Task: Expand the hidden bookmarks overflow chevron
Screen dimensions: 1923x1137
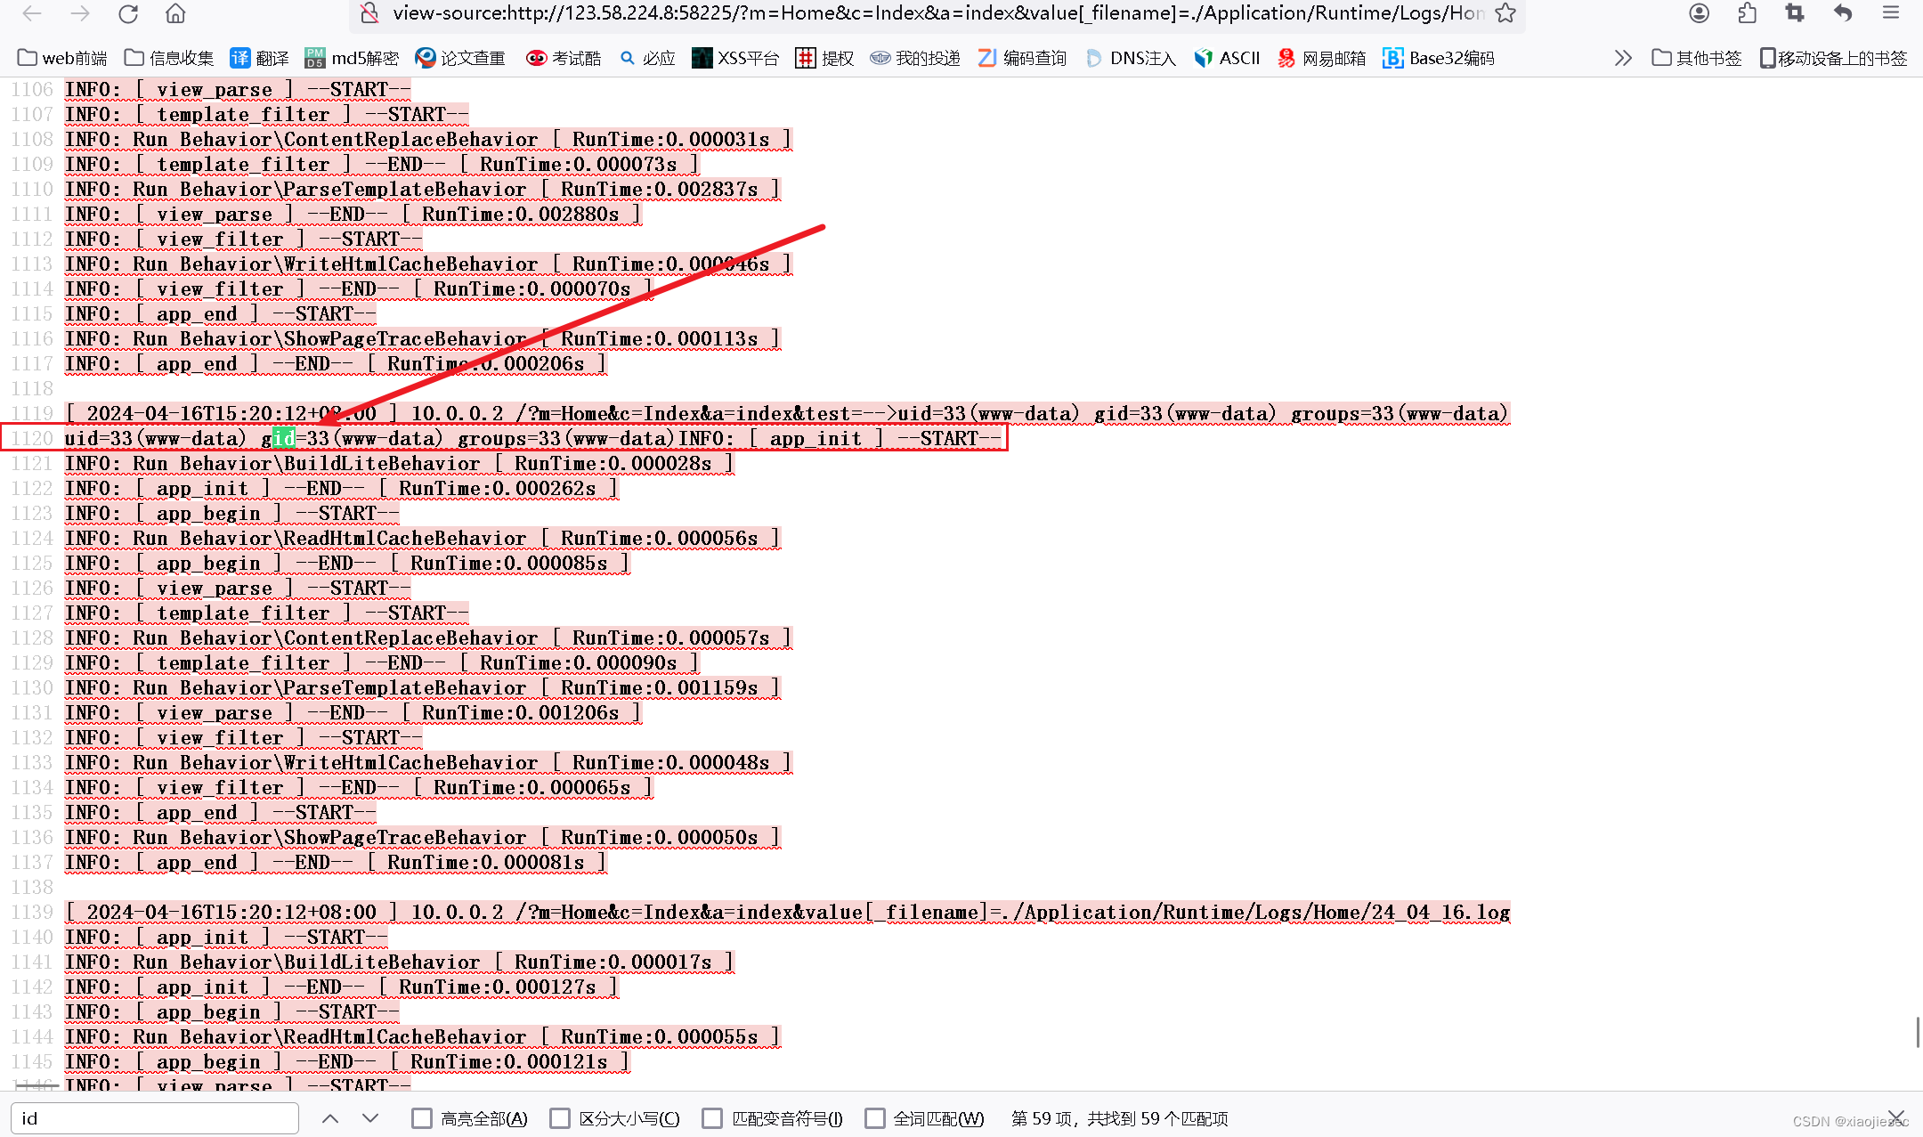Action: click(x=1622, y=58)
